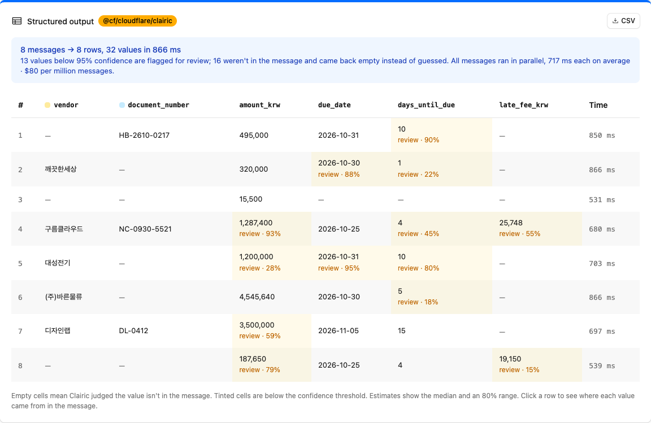Click the 'review · 55%' flag
The height and width of the screenshot is (423, 651).
[520, 234]
